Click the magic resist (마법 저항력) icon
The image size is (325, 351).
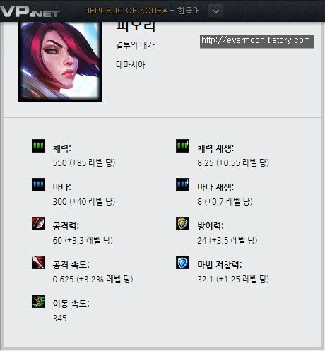(182, 262)
